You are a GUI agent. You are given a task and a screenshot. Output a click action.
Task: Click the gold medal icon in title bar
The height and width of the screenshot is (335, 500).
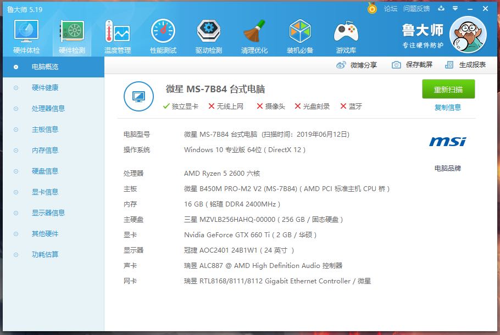tap(372, 8)
